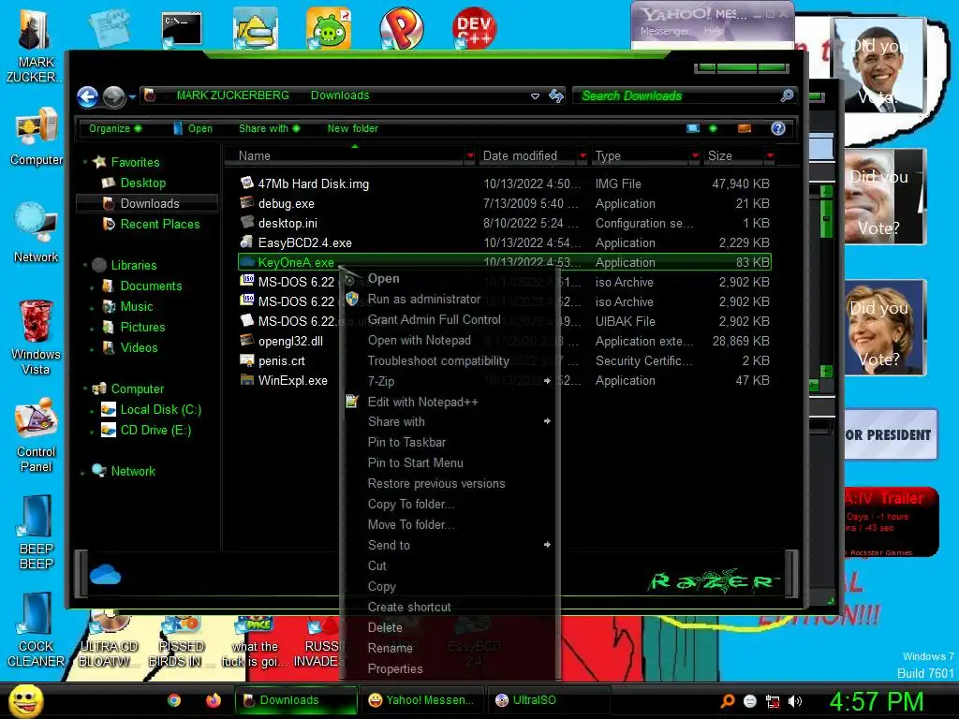
Task: Click the change view icon in toolbar
Action: 693,128
